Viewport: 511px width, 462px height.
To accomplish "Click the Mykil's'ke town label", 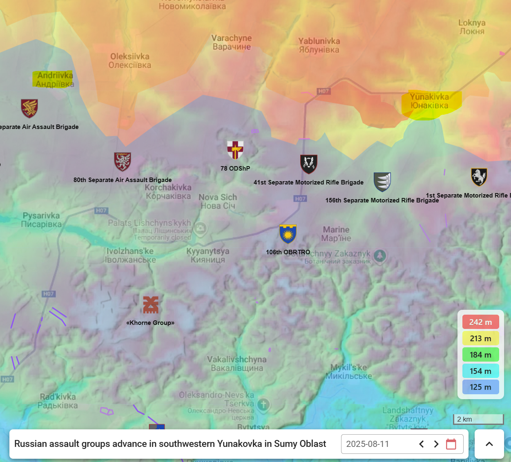I will tap(349, 371).
